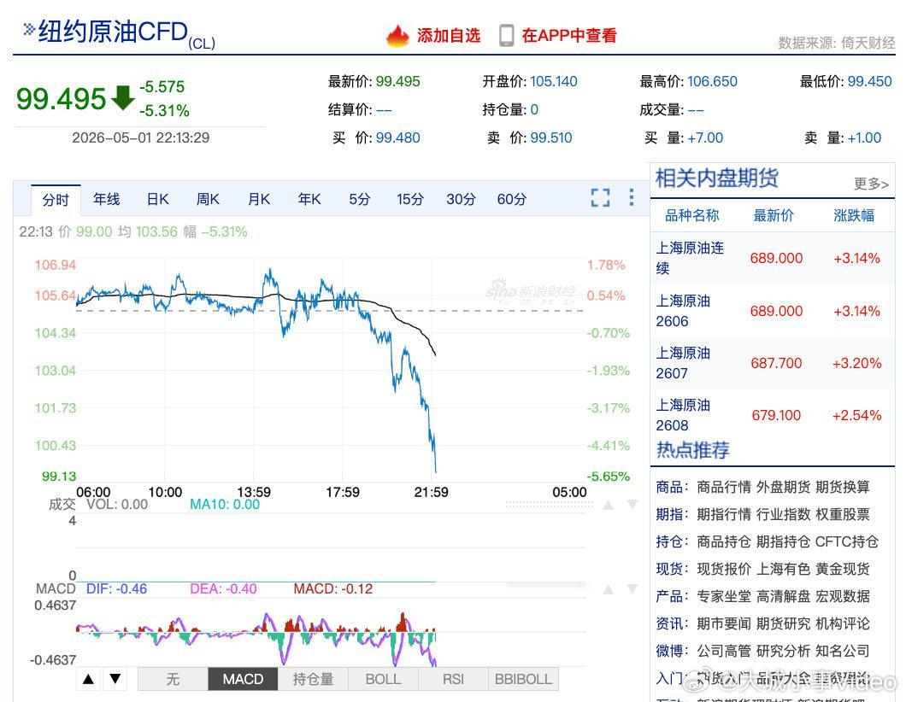Switch to the 年线 chart tab
Image resolution: width=906 pixels, height=702 pixels.
click(x=106, y=199)
